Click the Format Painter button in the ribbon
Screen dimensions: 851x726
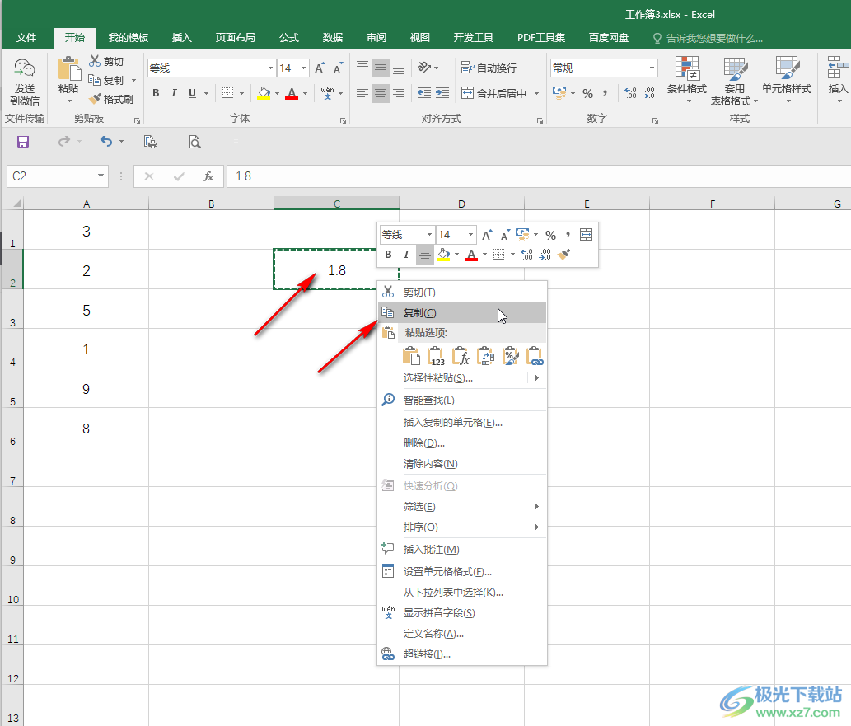[x=111, y=100]
